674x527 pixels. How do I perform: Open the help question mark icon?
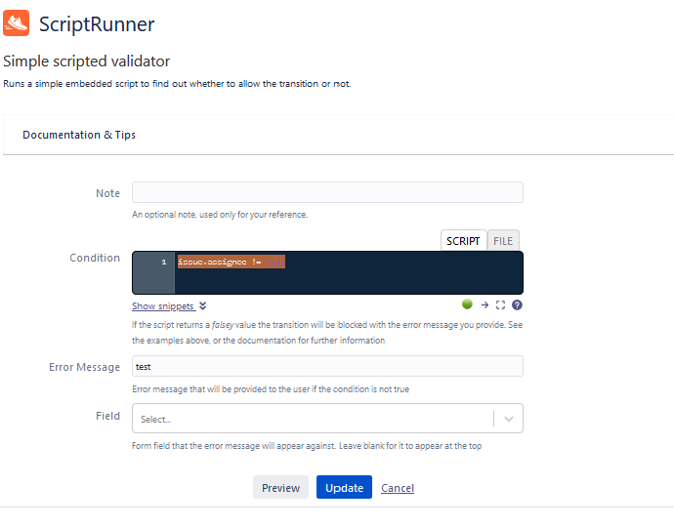pyautogui.click(x=517, y=304)
